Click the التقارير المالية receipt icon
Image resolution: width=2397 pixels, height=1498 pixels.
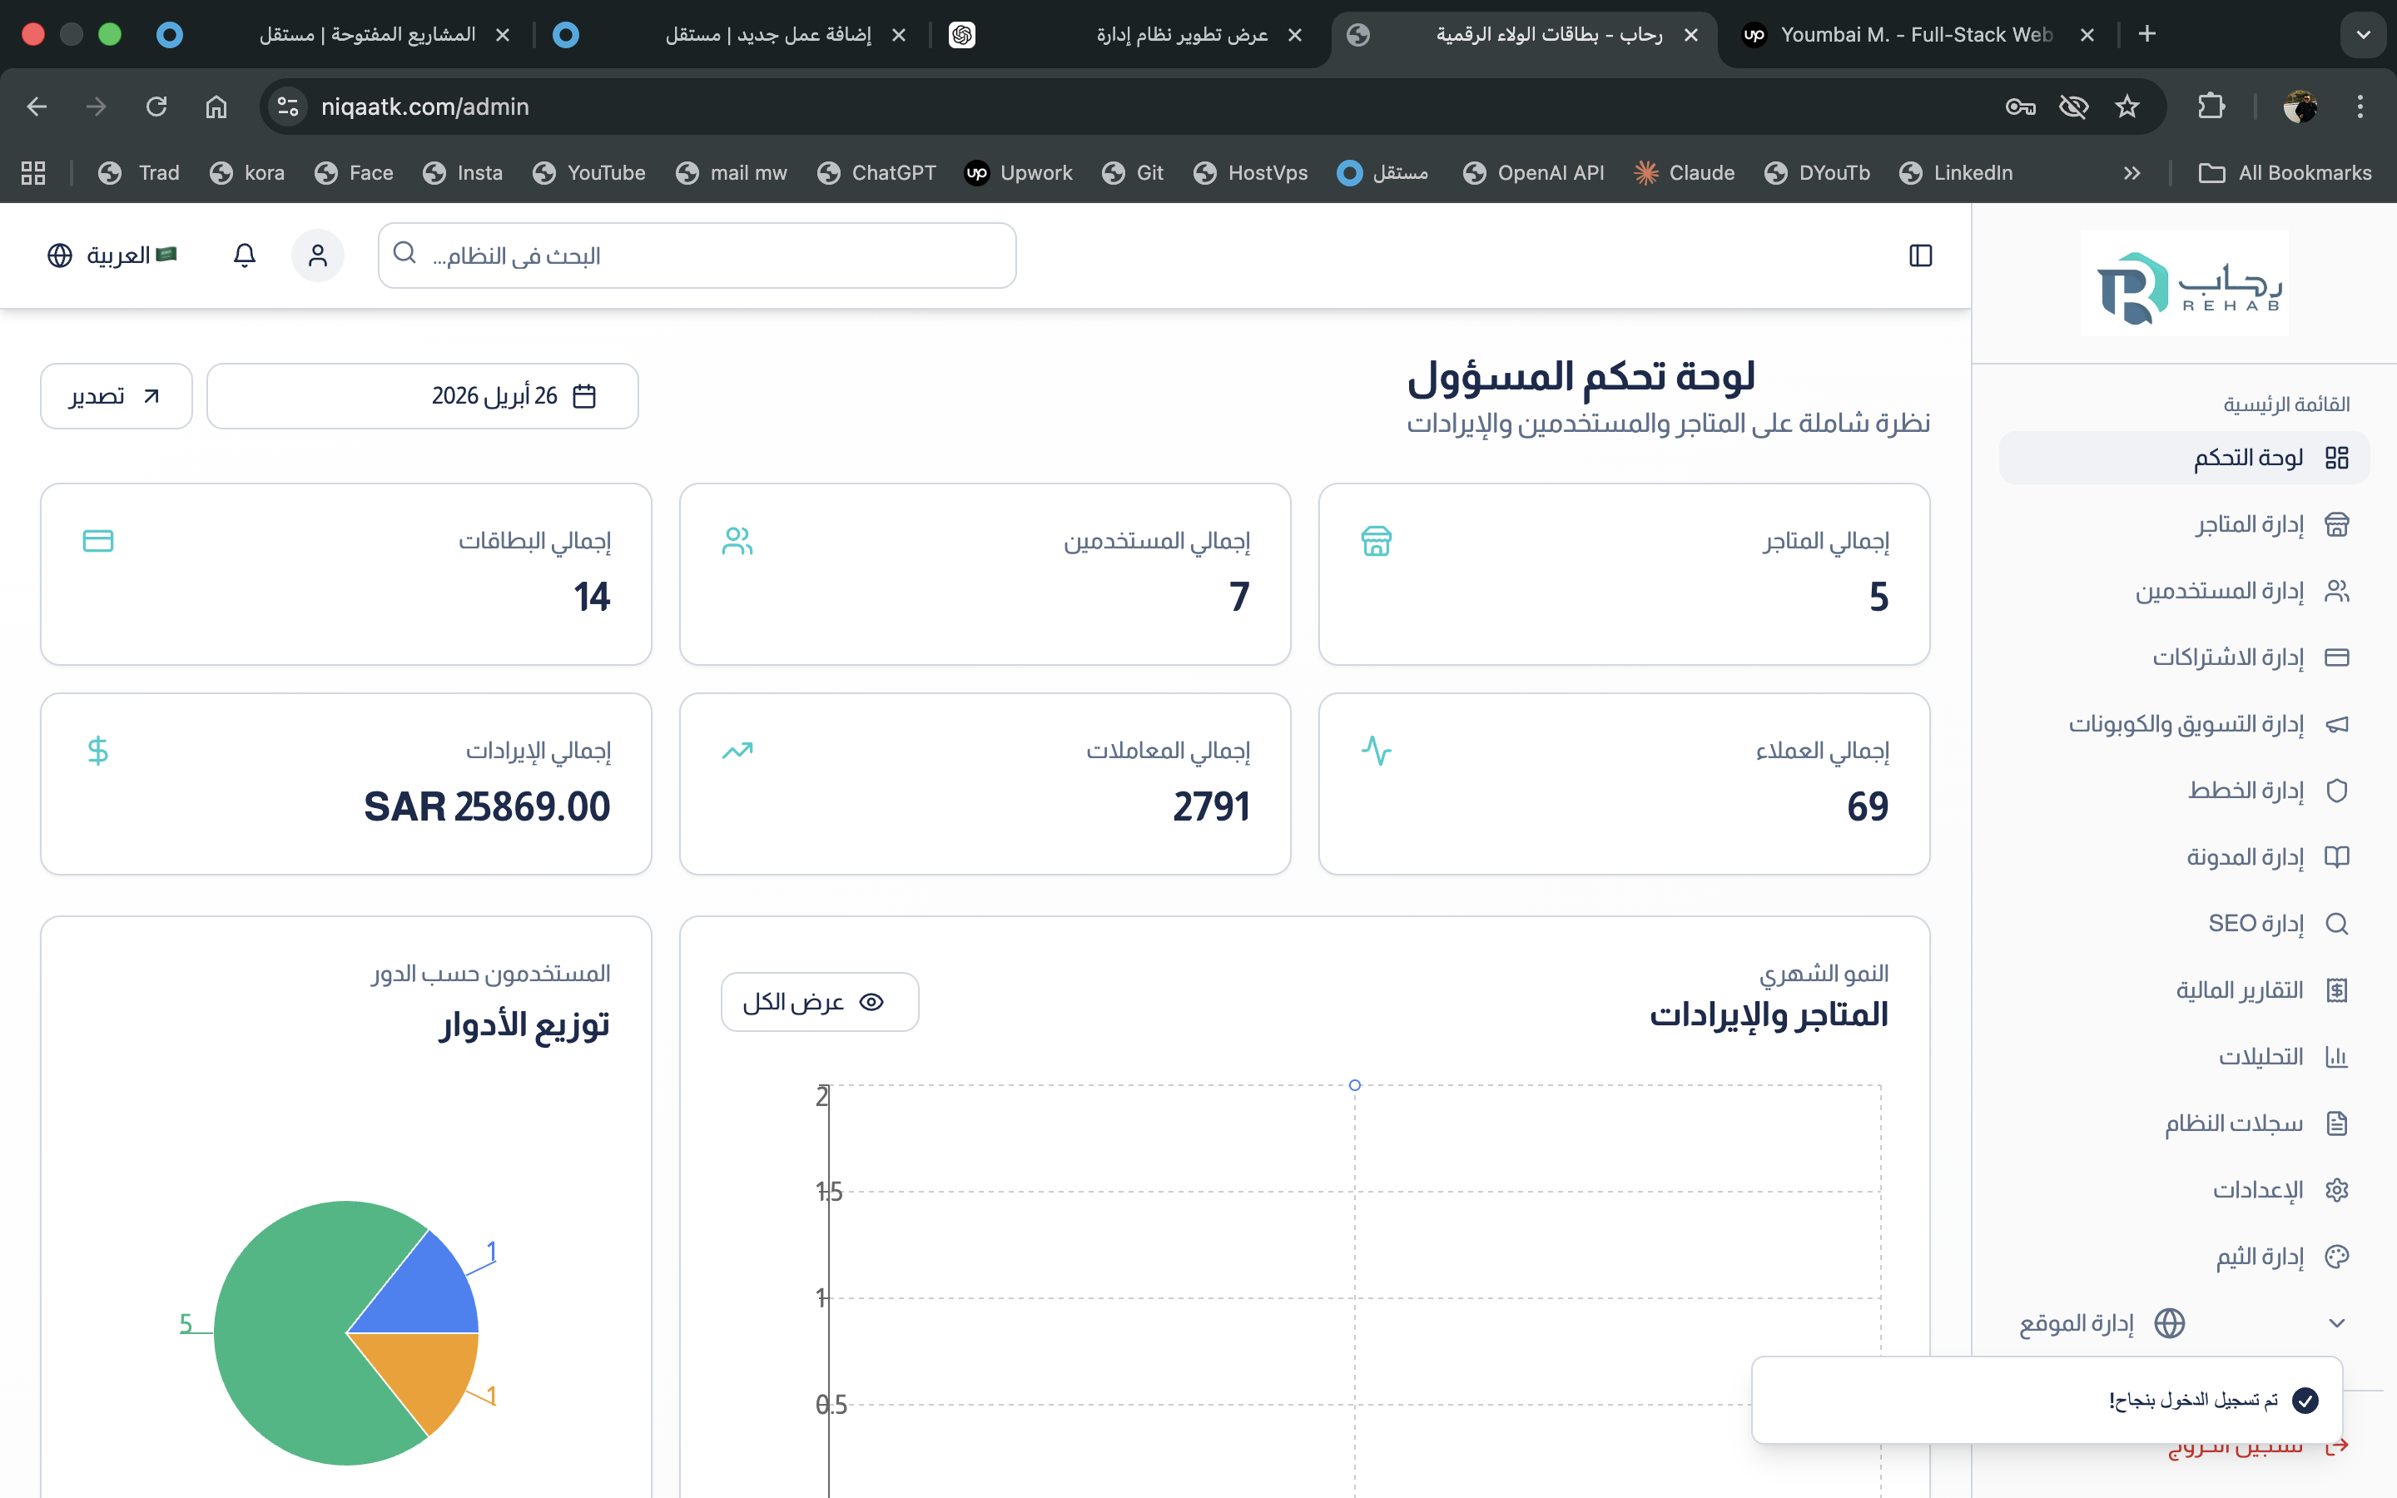2336,990
